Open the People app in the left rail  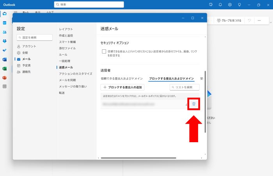(5, 32)
